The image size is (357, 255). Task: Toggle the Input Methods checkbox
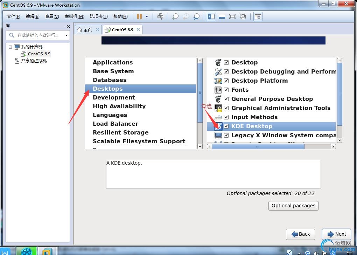226,117
